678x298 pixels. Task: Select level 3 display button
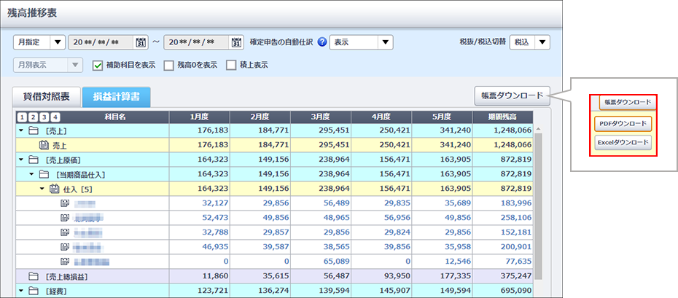click(44, 117)
